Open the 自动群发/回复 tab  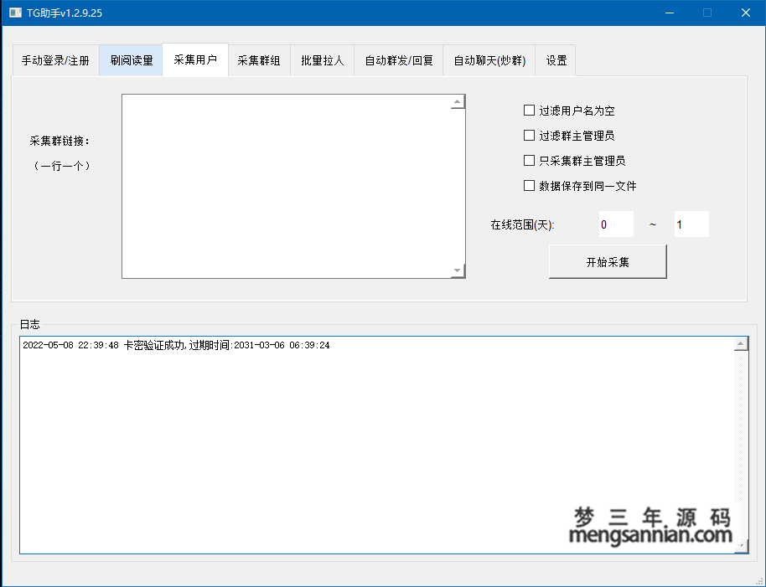coord(399,60)
